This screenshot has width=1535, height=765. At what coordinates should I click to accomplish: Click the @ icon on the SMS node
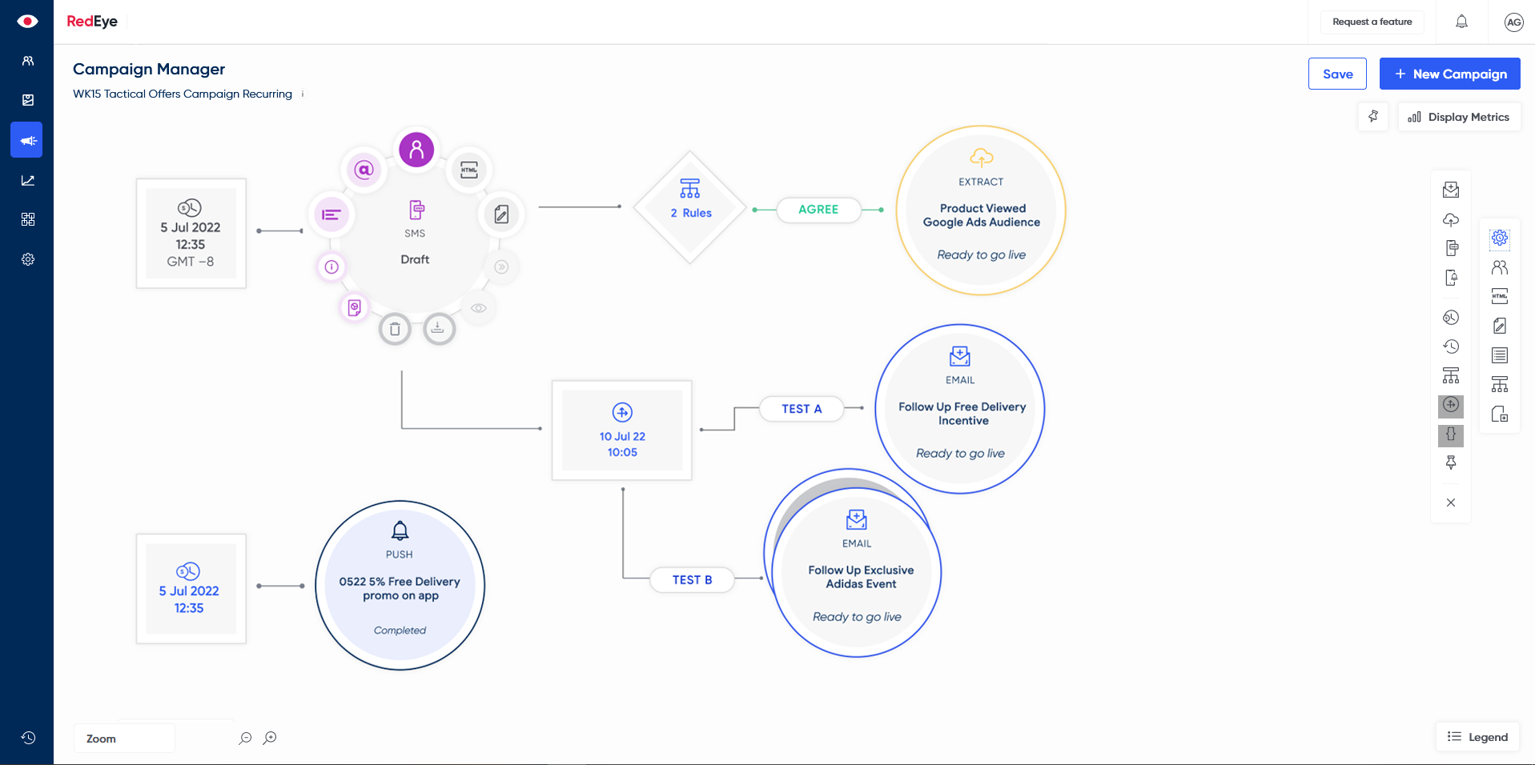click(364, 170)
